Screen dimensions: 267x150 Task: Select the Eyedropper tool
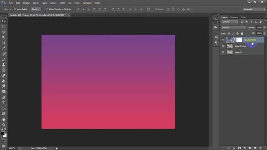coord(4,48)
